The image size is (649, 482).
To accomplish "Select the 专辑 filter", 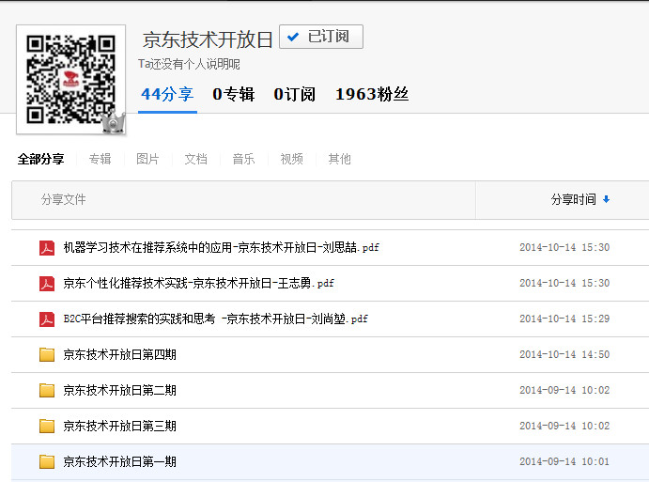I will click(x=100, y=159).
